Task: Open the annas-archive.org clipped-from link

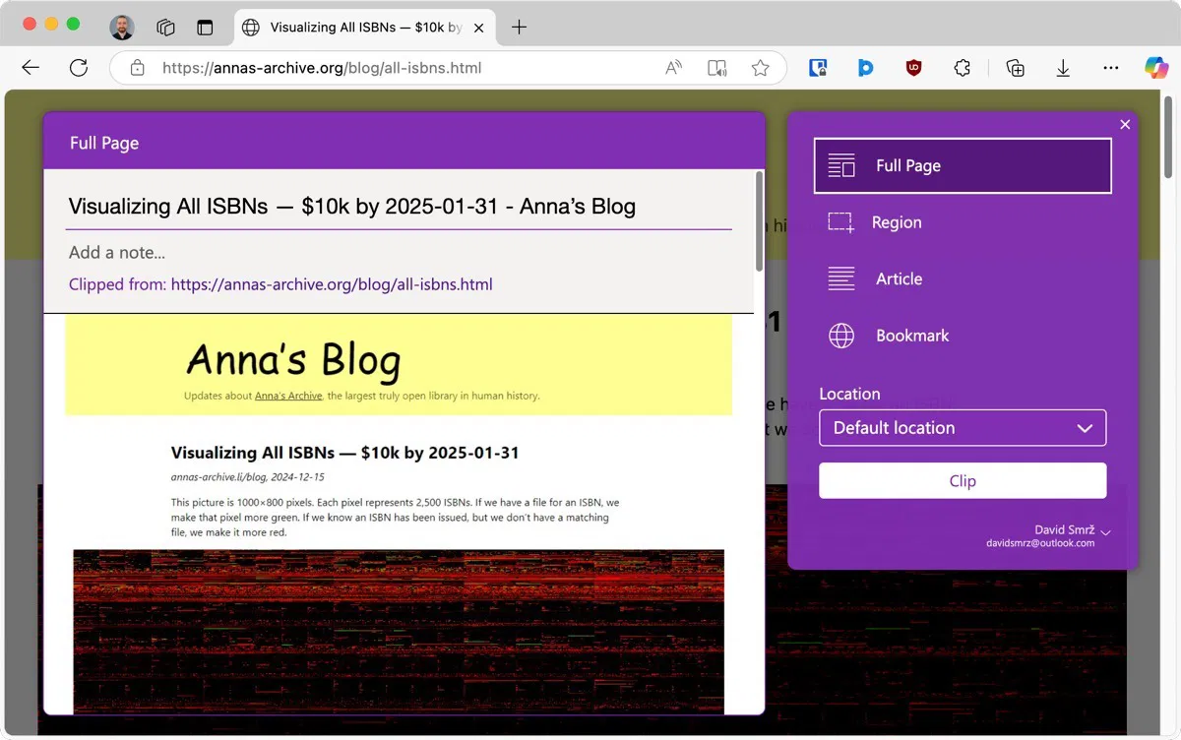Action: coord(332,284)
